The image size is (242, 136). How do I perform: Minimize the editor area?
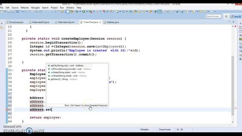[229, 22]
